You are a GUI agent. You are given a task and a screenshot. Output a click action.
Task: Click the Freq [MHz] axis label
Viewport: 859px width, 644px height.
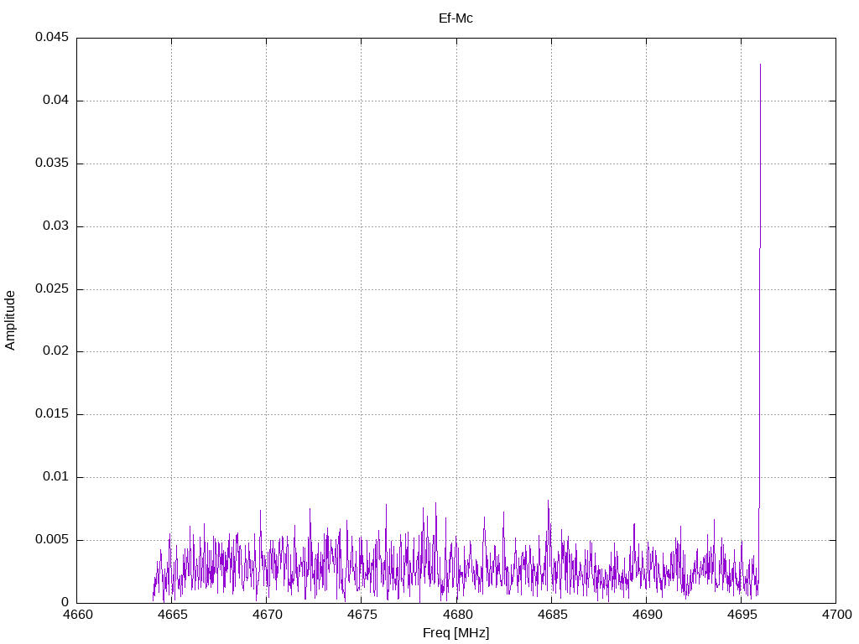tap(456, 633)
